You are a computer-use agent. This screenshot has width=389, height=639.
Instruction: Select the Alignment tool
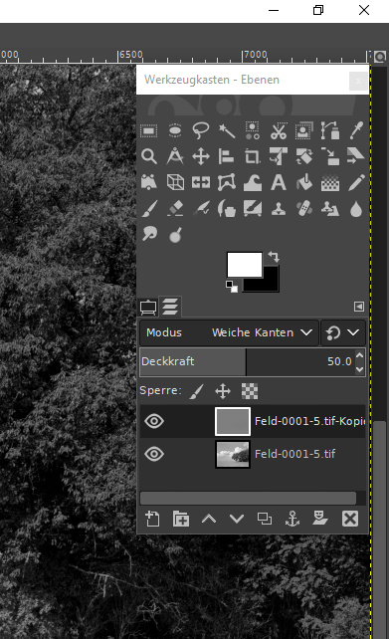point(227,156)
